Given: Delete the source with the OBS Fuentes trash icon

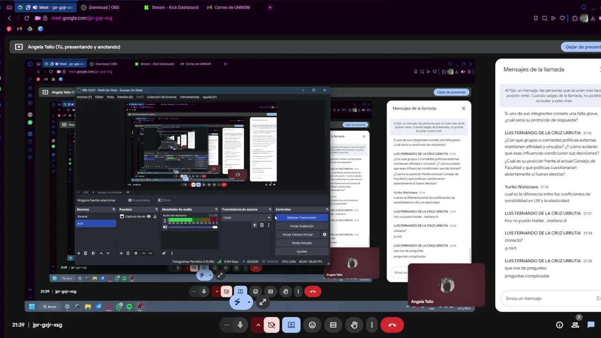Looking at the screenshot, I should (128, 253).
